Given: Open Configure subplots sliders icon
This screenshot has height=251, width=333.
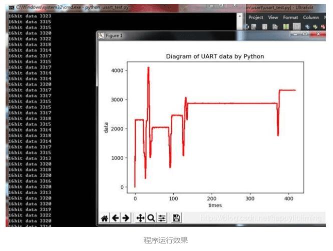Looking at the screenshot, I should click(162, 218).
